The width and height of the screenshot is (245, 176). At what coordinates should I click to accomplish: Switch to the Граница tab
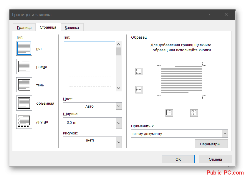point(24,27)
